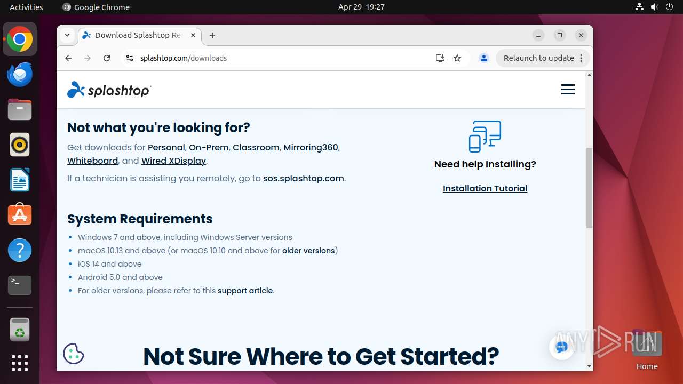Open LibreOffice Writer from the dock
The image size is (683, 384).
coord(20,180)
